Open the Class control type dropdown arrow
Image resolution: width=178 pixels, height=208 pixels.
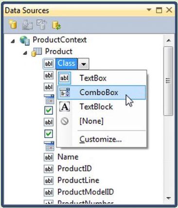tap(84, 64)
